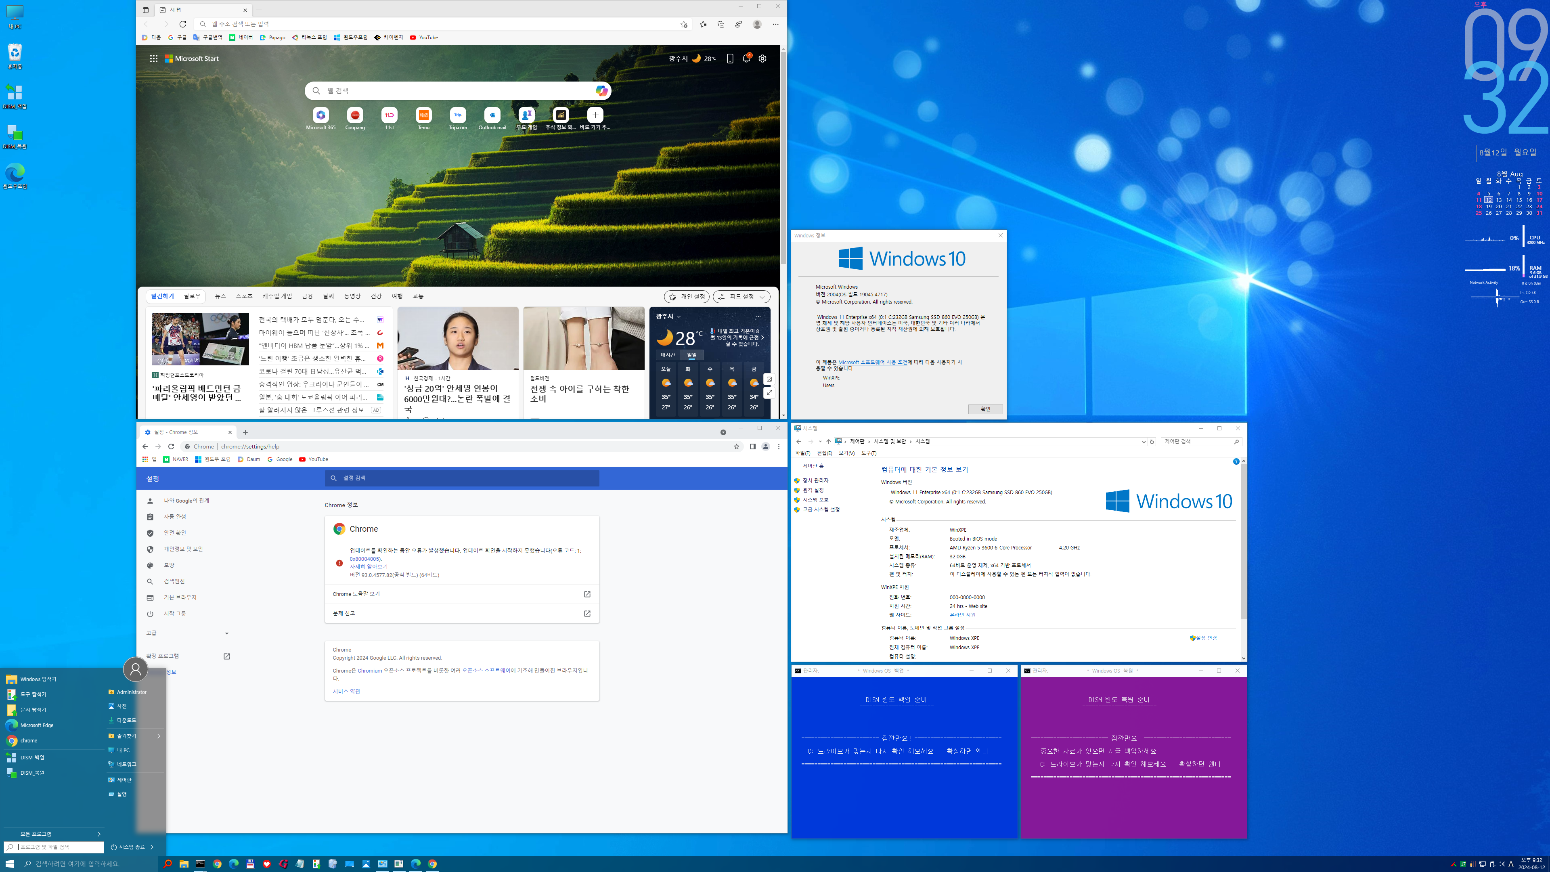The width and height of the screenshot is (1550, 872).
Task: Open the 안세영 badminton news thumbnail
Action: [x=200, y=339]
